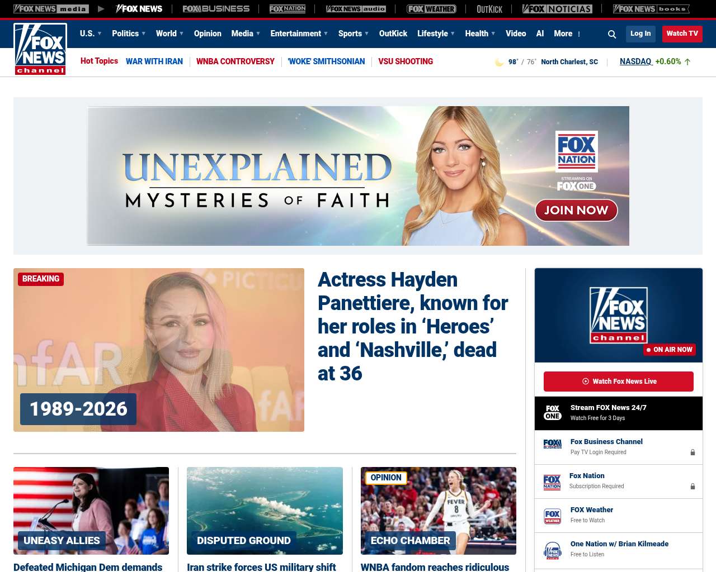This screenshot has height=572, width=716.
Task: Open the WNBA Controversy hot topic
Action: (x=235, y=61)
